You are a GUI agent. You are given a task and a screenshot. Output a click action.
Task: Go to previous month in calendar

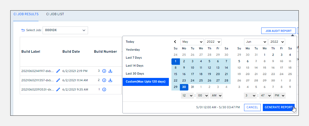175,42
